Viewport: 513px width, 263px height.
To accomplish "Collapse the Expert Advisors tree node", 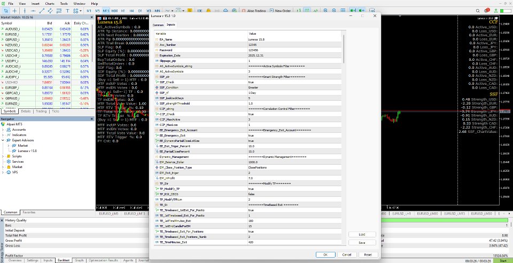I will point(4,140).
